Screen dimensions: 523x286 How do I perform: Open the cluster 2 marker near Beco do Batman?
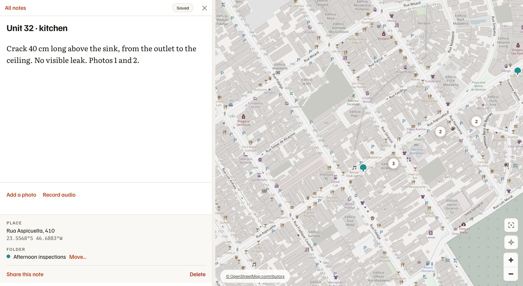pos(476,121)
